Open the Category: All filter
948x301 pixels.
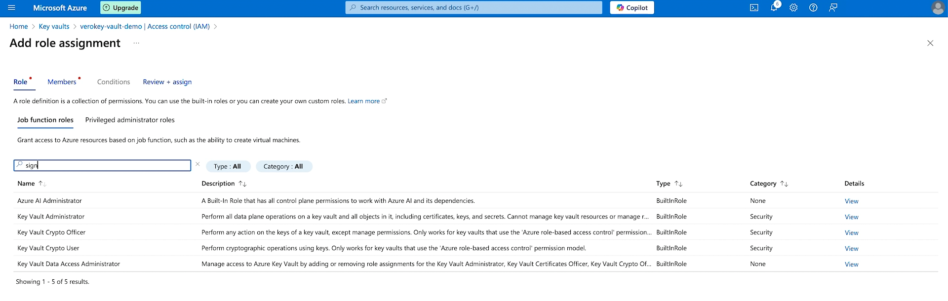pos(283,167)
